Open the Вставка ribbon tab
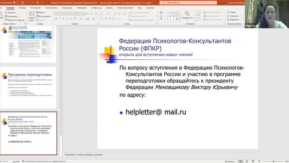Viewport: 289px width, 163px height. [x=23, y=8]
